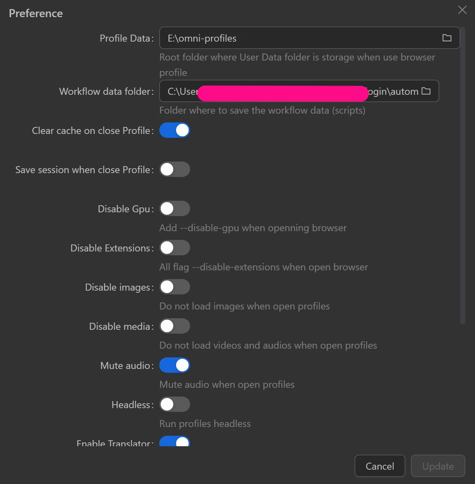Screen dimensions: 475x484
Task: Disable the Clear cache on close Profile toggle
Action: [175, 130]
